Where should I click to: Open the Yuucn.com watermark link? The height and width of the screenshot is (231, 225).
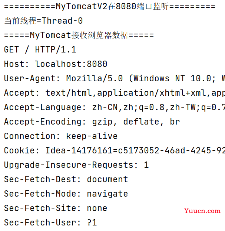202,211
